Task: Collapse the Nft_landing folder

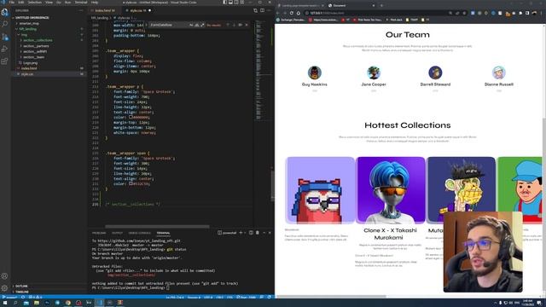Action: tap(28, 29)
